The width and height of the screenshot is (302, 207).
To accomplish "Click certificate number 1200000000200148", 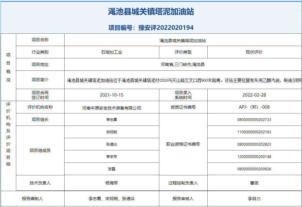I will [254, 157].
